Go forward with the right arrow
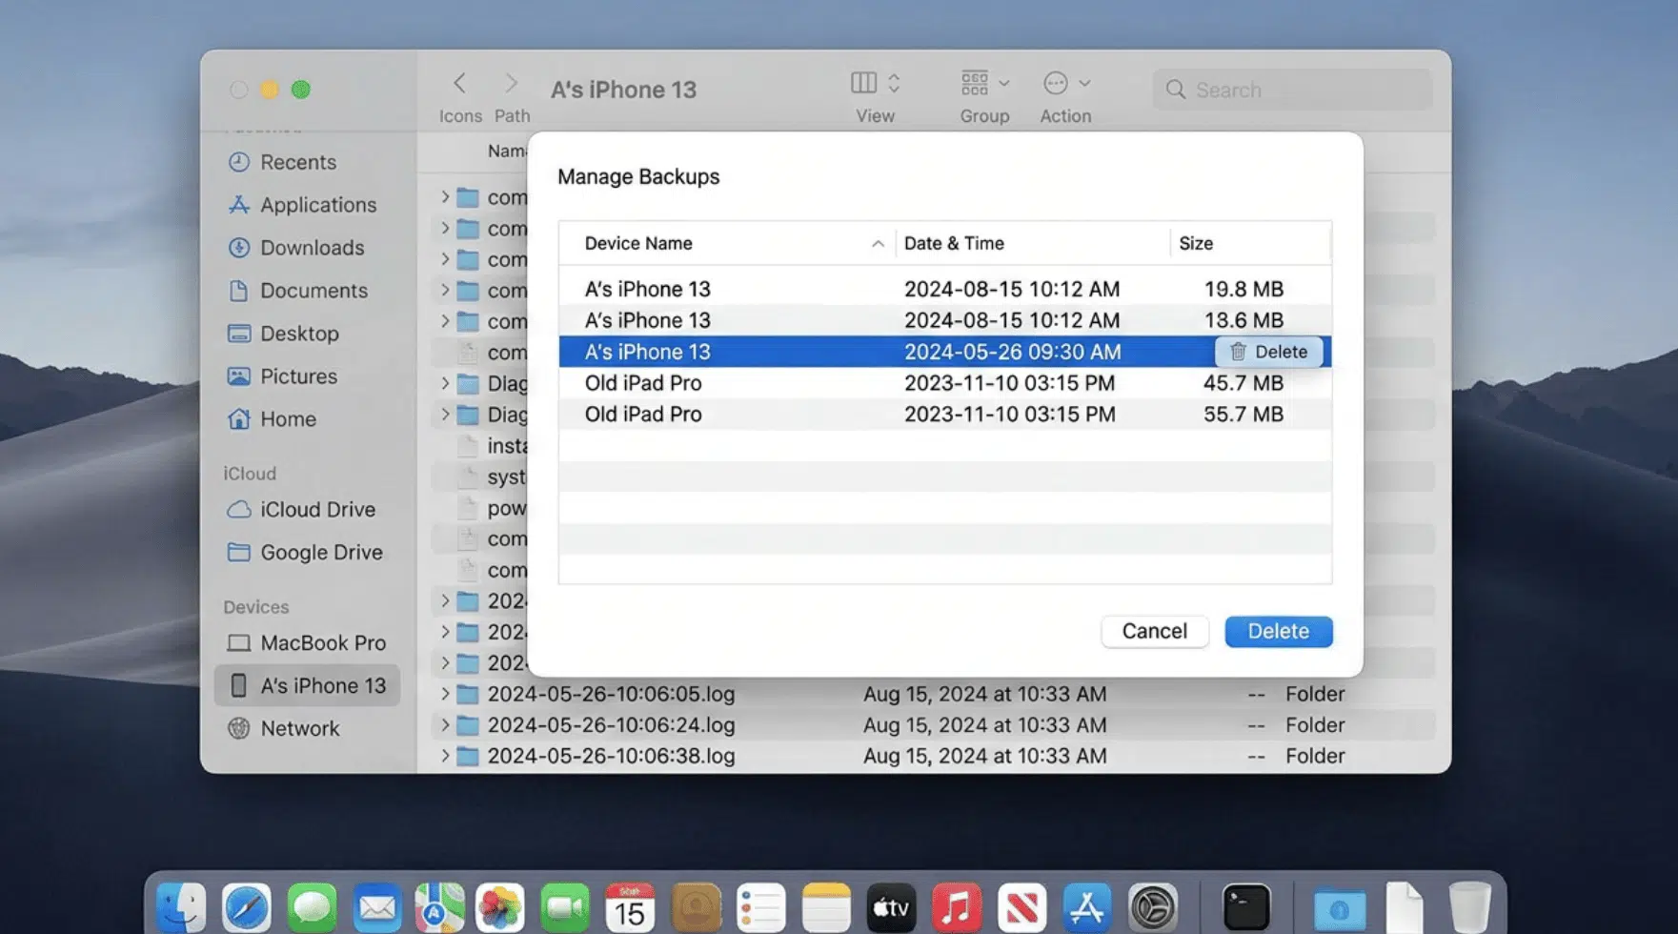The width and height of the screenshot is (1678, 934). (x=511, y=83)
